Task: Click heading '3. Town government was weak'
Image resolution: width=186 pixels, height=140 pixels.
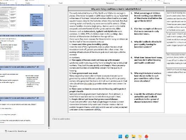Action: pos(83,73)
